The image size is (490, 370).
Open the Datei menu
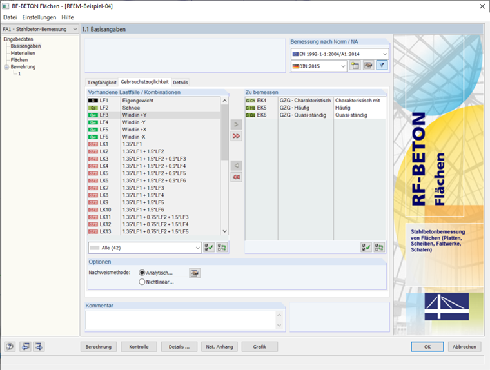[10, 17]
